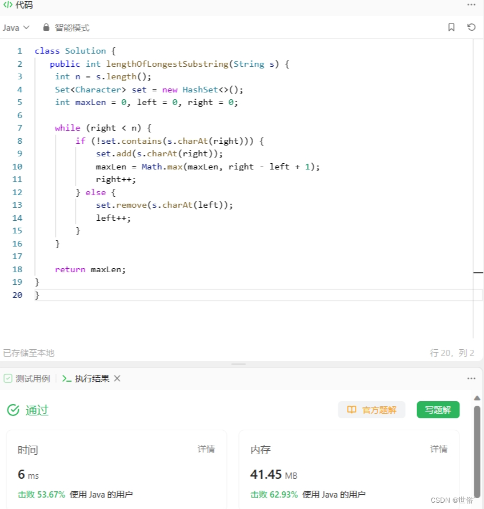Screen dimensions: 484x509
Task: Click line number 10 in the editor
Action: click(17, 166)
